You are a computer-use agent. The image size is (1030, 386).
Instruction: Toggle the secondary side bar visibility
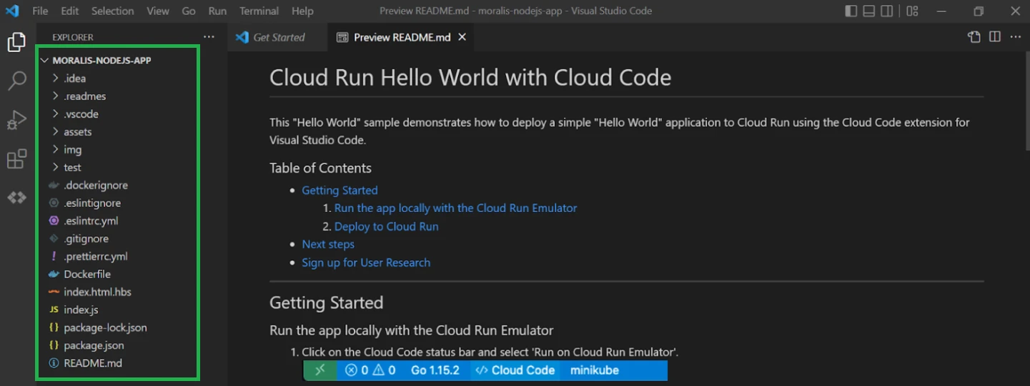[x=886, y=11]
